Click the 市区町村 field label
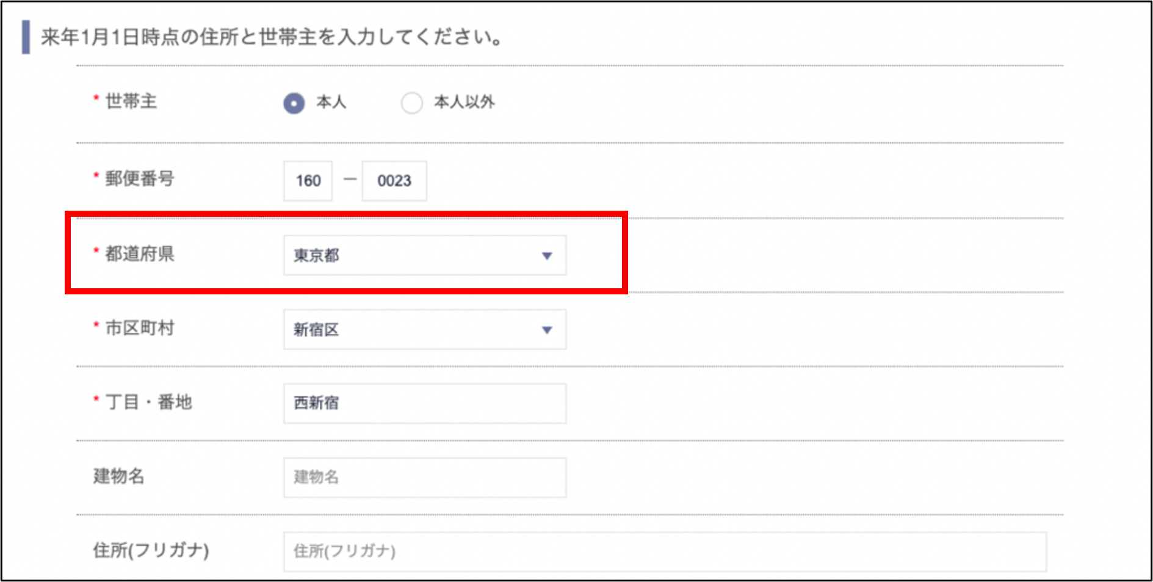This screenshot has height=582, width=1153. [x=139, y=329]
